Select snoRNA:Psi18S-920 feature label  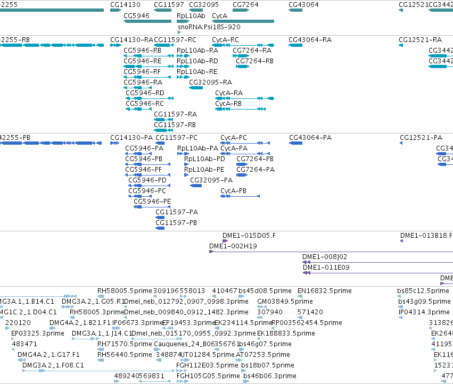pos(209,27)
